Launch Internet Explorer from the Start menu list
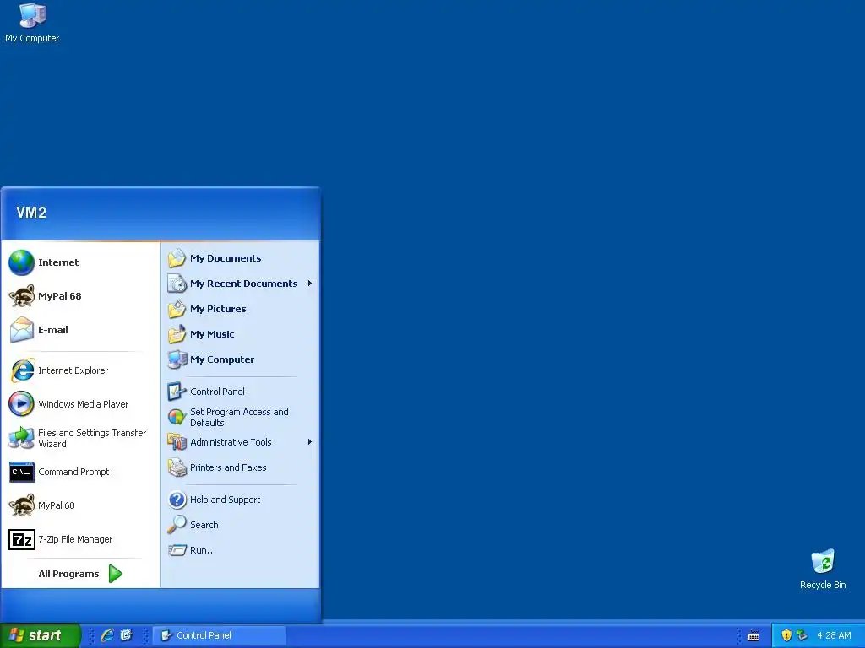Screen dimensions: 865x648 click(80, 370)
